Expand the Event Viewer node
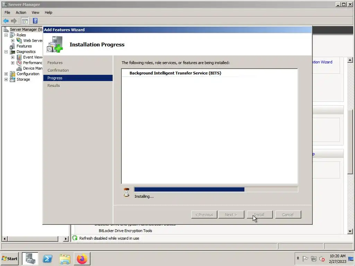Image resolution: width=355 pixels, height=266 pixels. pyautogui.click(x=13, y=57)
